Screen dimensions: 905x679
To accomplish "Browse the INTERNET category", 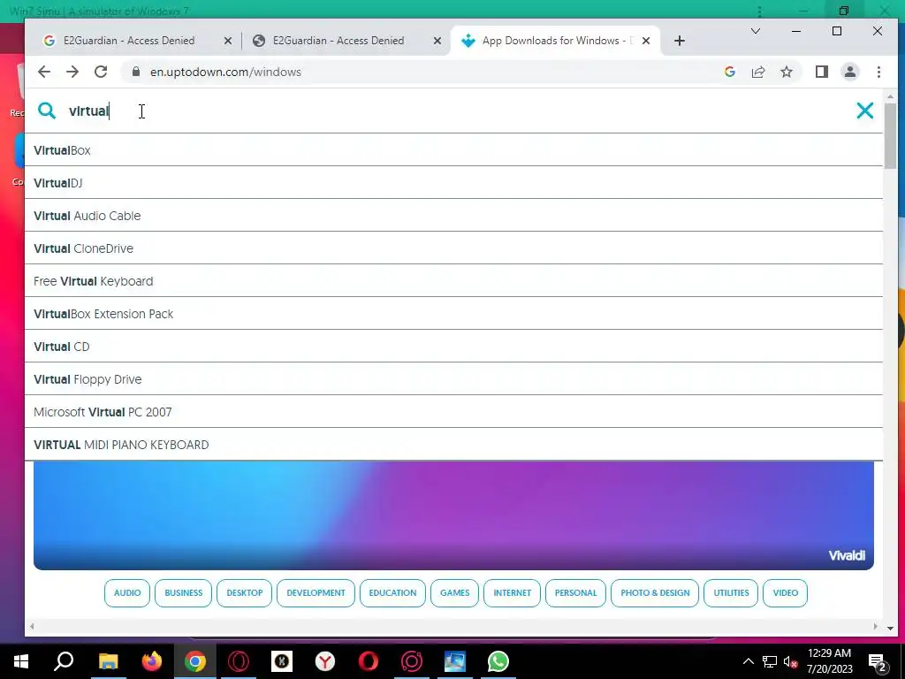I will [512, 593].
